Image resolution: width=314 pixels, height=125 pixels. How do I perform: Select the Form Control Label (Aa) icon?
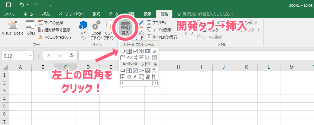pos(129,57)
